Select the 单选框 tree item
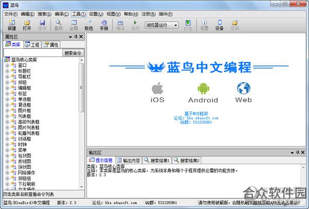 pyautogui.click(x=24, y=99)
